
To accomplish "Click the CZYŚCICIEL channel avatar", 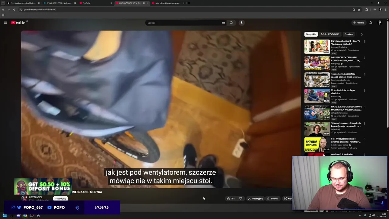I will tap(24, 198).
